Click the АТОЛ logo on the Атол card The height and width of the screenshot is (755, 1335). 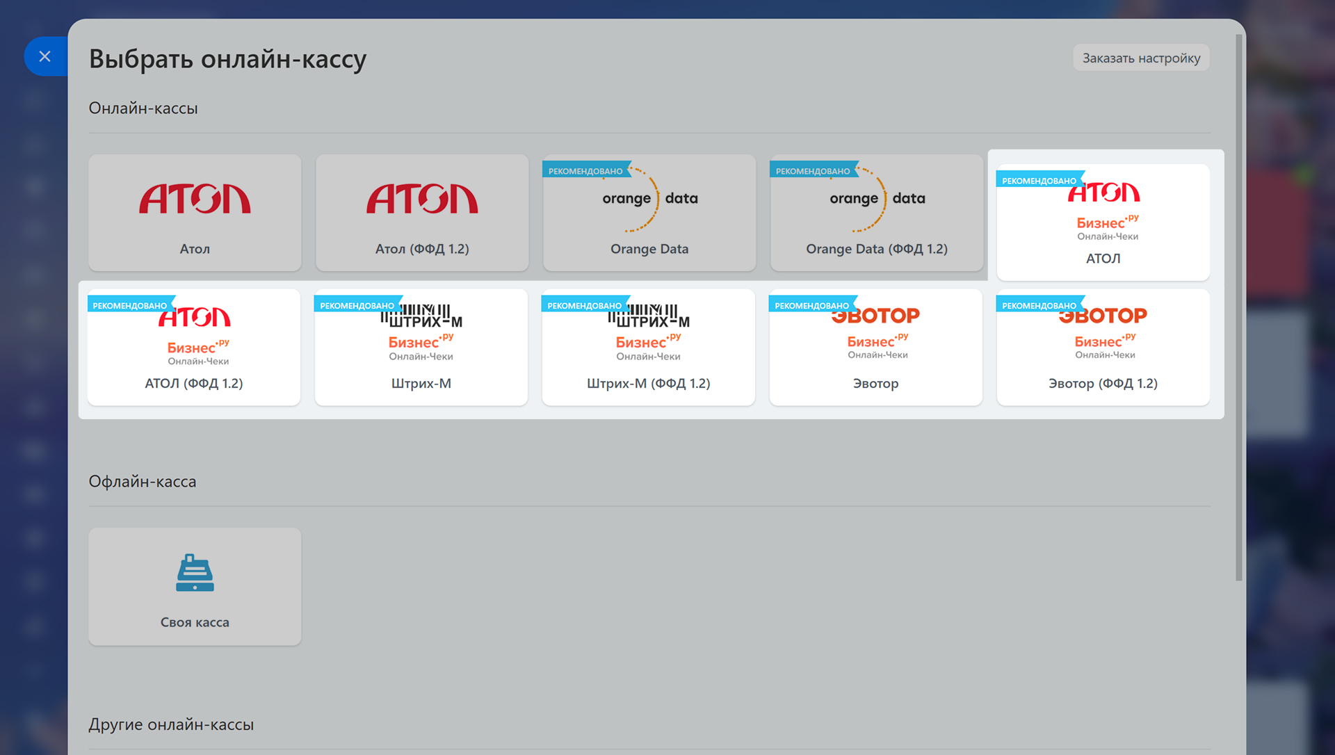pyautogui.click(x=195, y=199)
